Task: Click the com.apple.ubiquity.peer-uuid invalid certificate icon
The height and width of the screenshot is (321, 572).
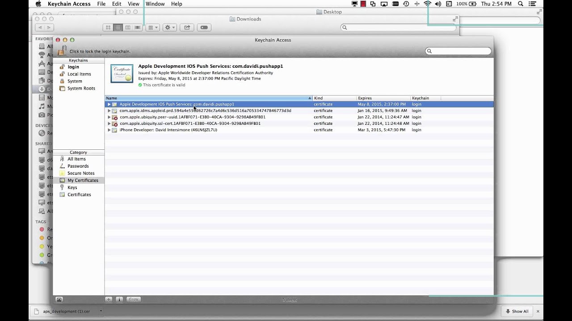Action: click(115, 117)
